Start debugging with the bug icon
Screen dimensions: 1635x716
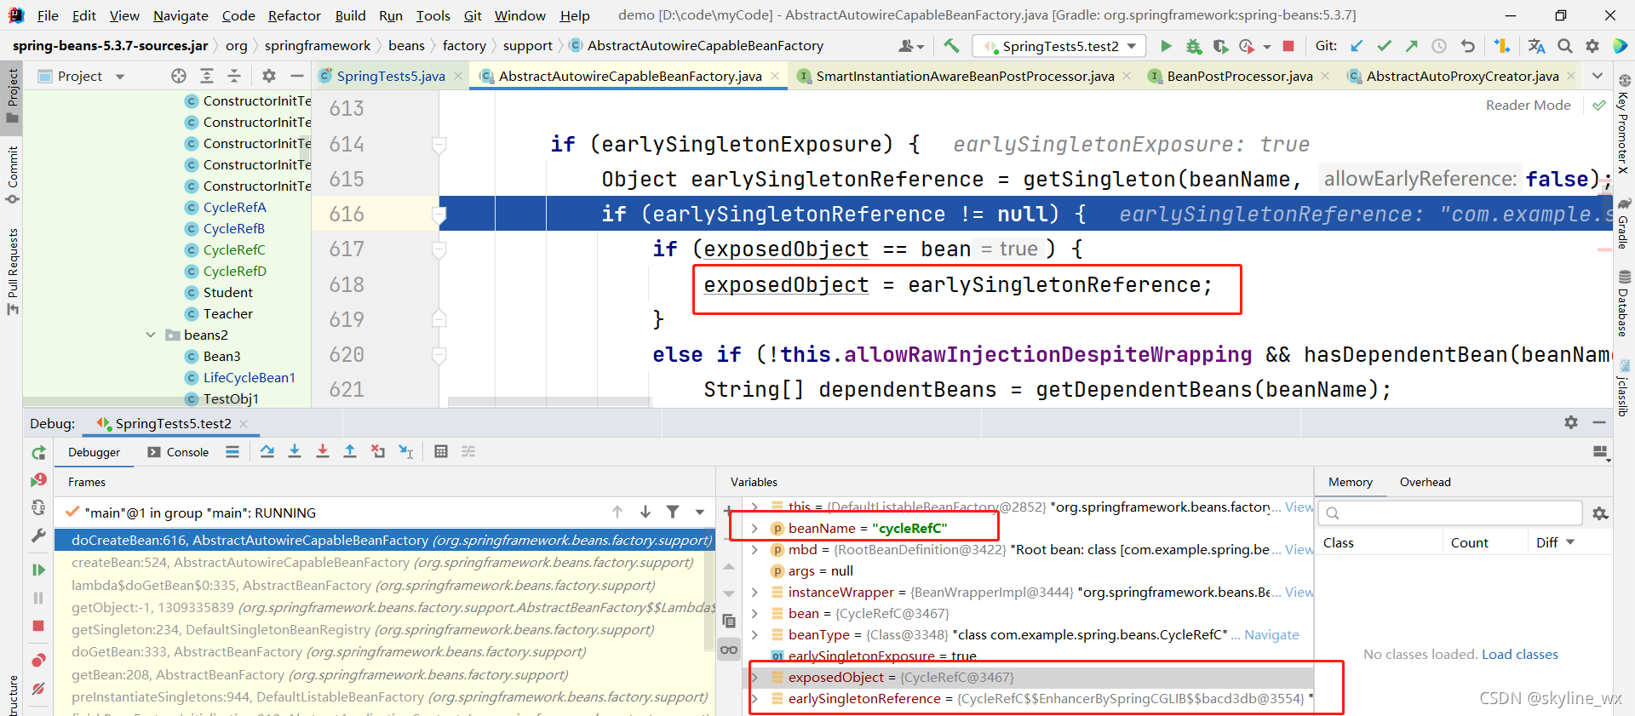pyautogui.click(x=1194, y=46)
